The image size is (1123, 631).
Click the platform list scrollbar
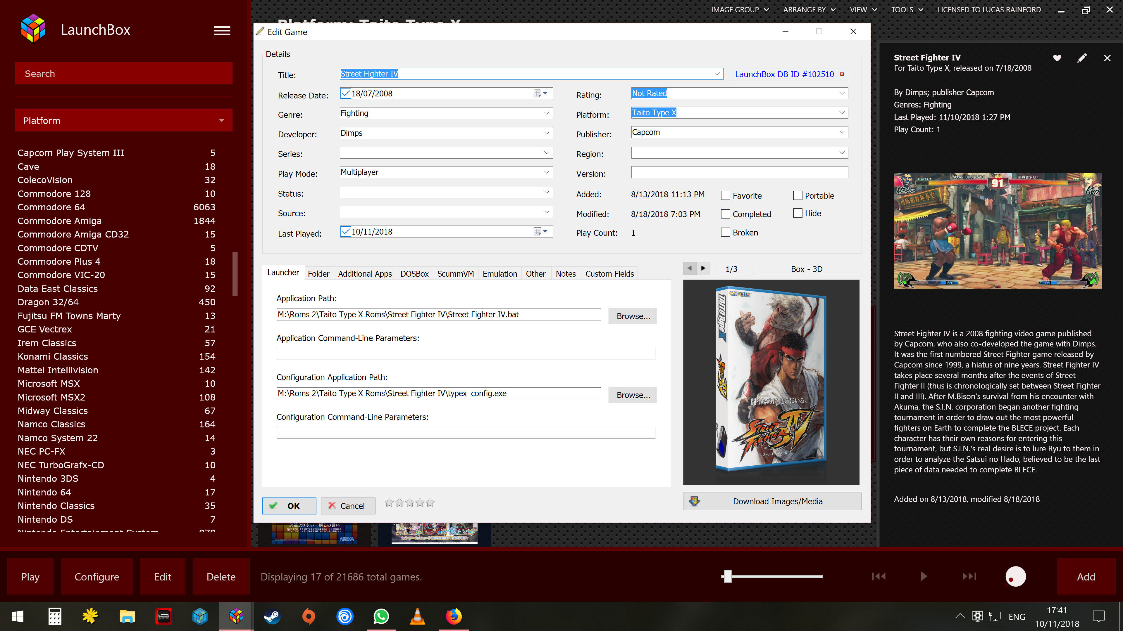235,273
